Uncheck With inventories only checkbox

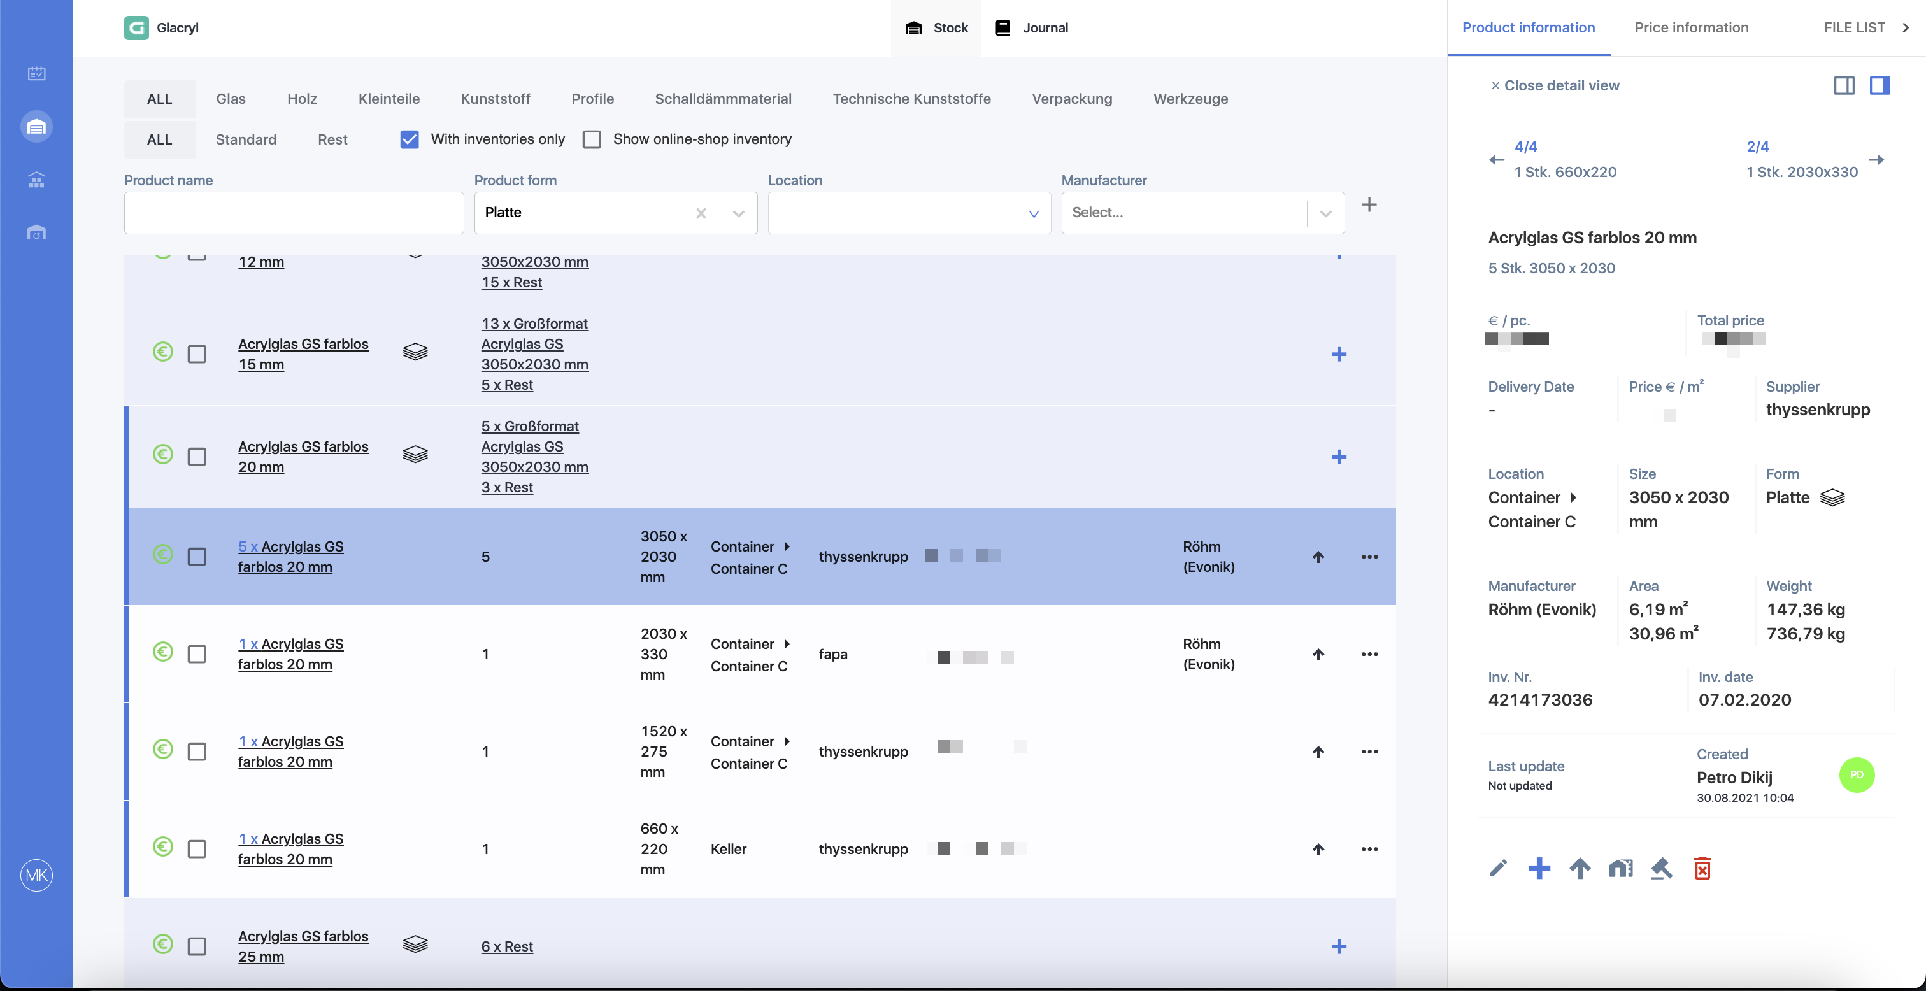click(410, 139)
